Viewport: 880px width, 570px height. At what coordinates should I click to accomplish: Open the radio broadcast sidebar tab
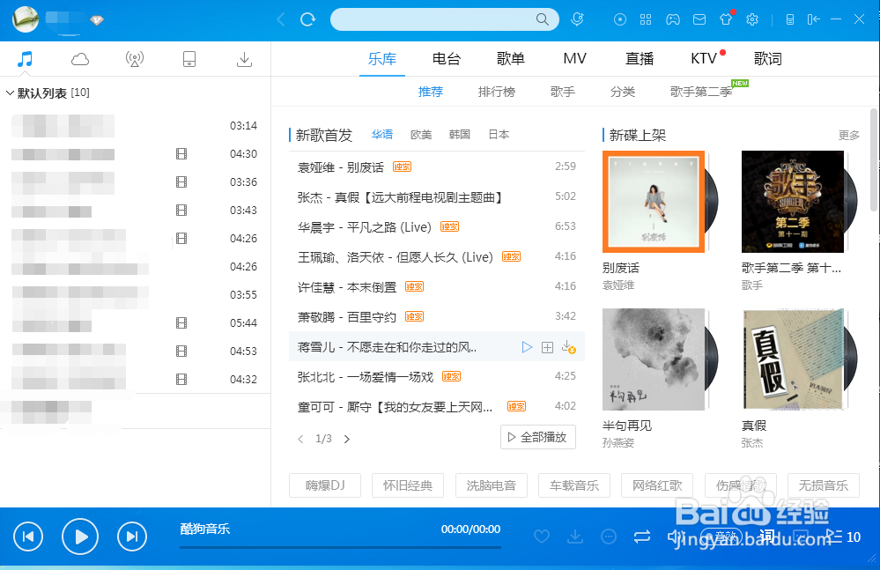[x=135, y=59]
